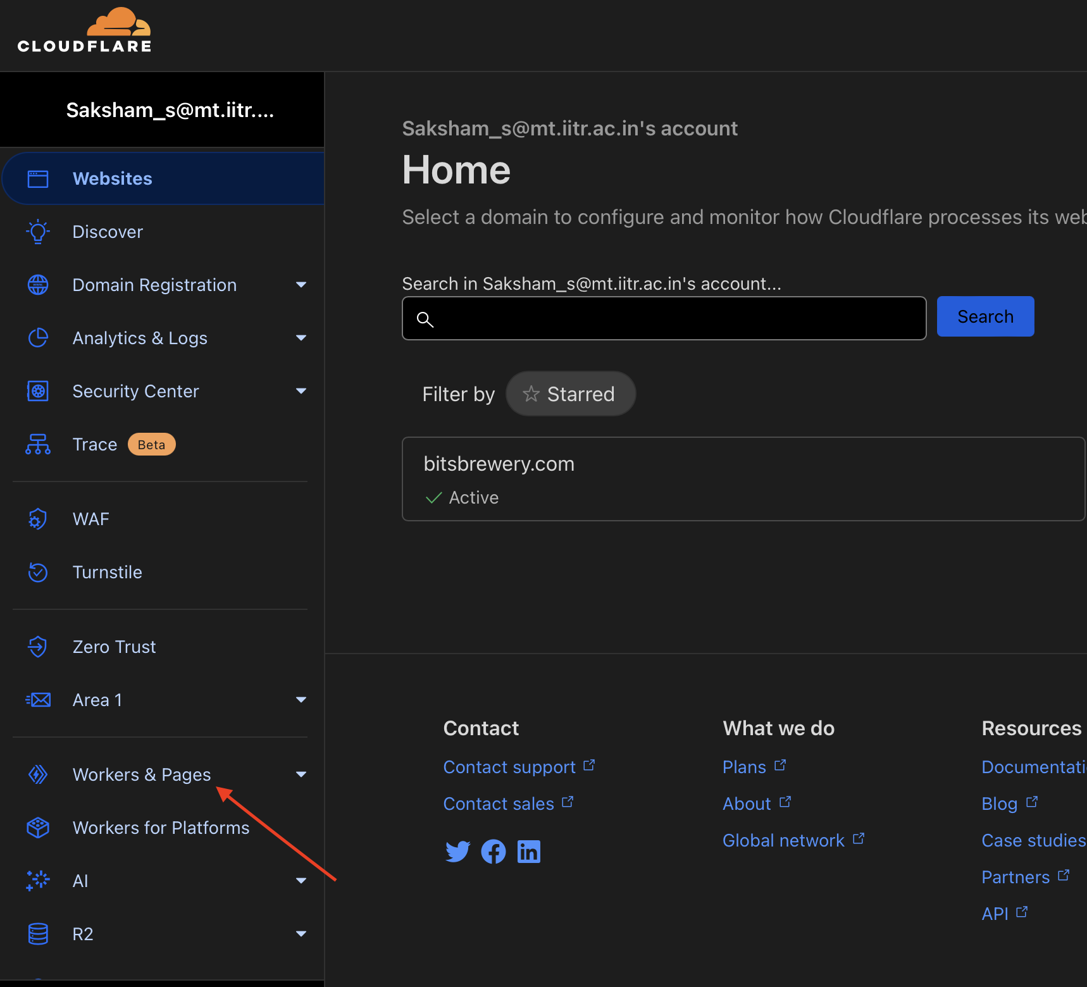Toggle the Starred filter

[x=571, y=394]
